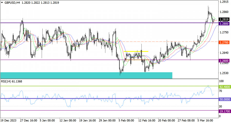Click the 27 Feb 08:00 time label
The width and height of the screenshot is (231, 123).
coord(186,120)
